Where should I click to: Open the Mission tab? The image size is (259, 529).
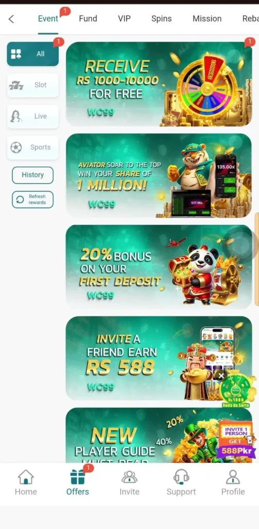tap(207, 19)
